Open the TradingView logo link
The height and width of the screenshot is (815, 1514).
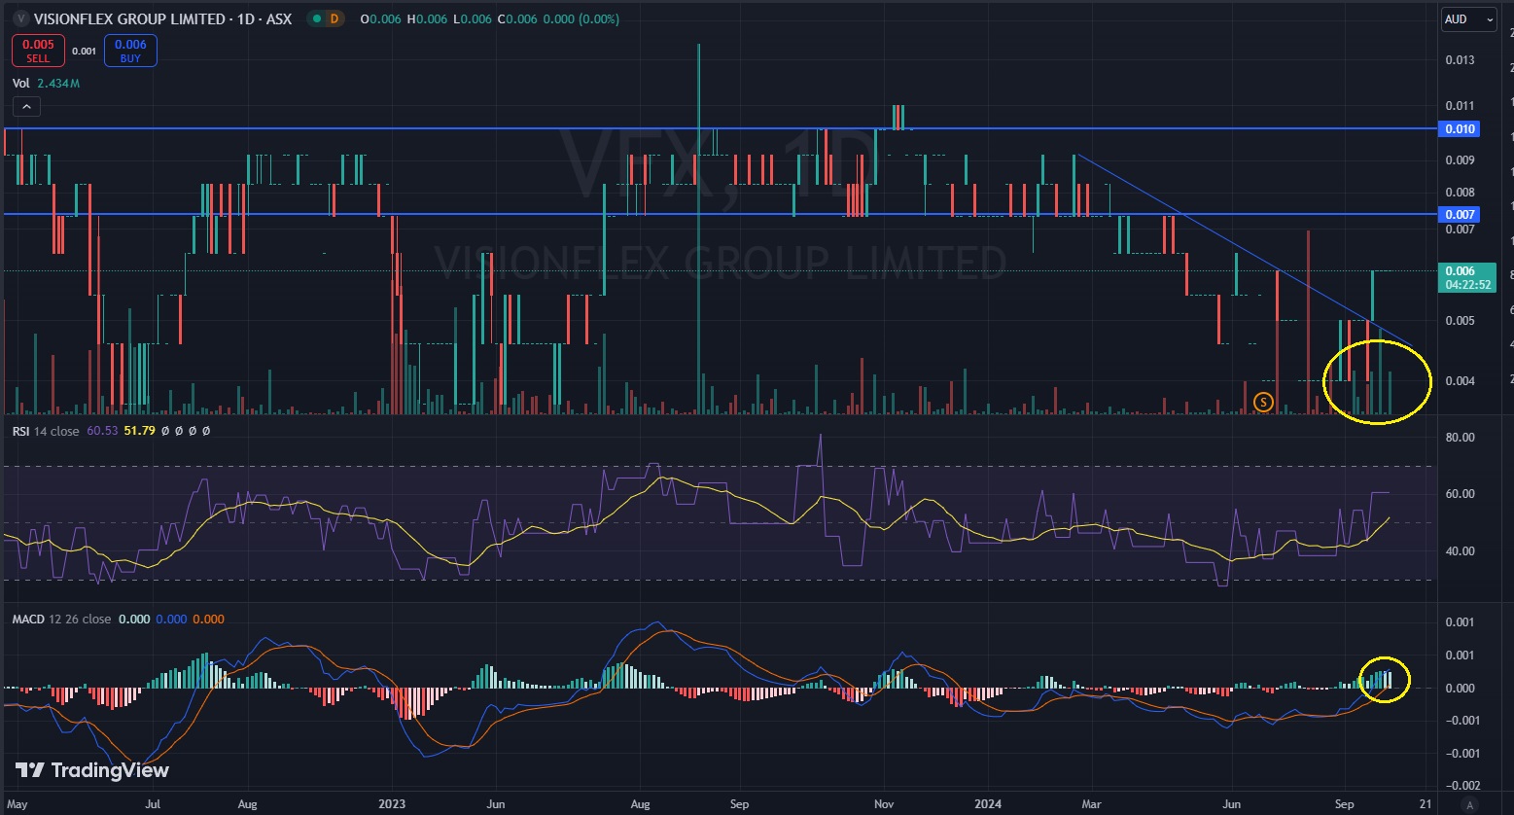coord(93,770)
